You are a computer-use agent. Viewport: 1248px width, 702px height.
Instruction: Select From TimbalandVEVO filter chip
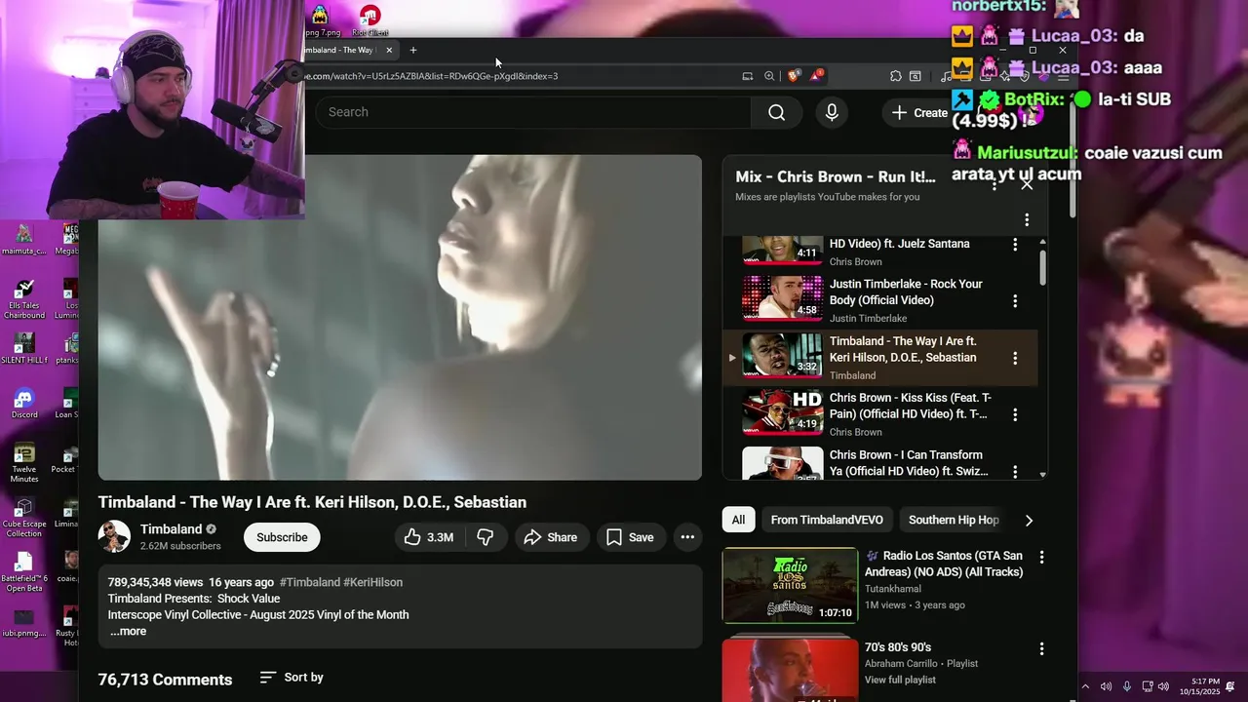coord(827,520)
